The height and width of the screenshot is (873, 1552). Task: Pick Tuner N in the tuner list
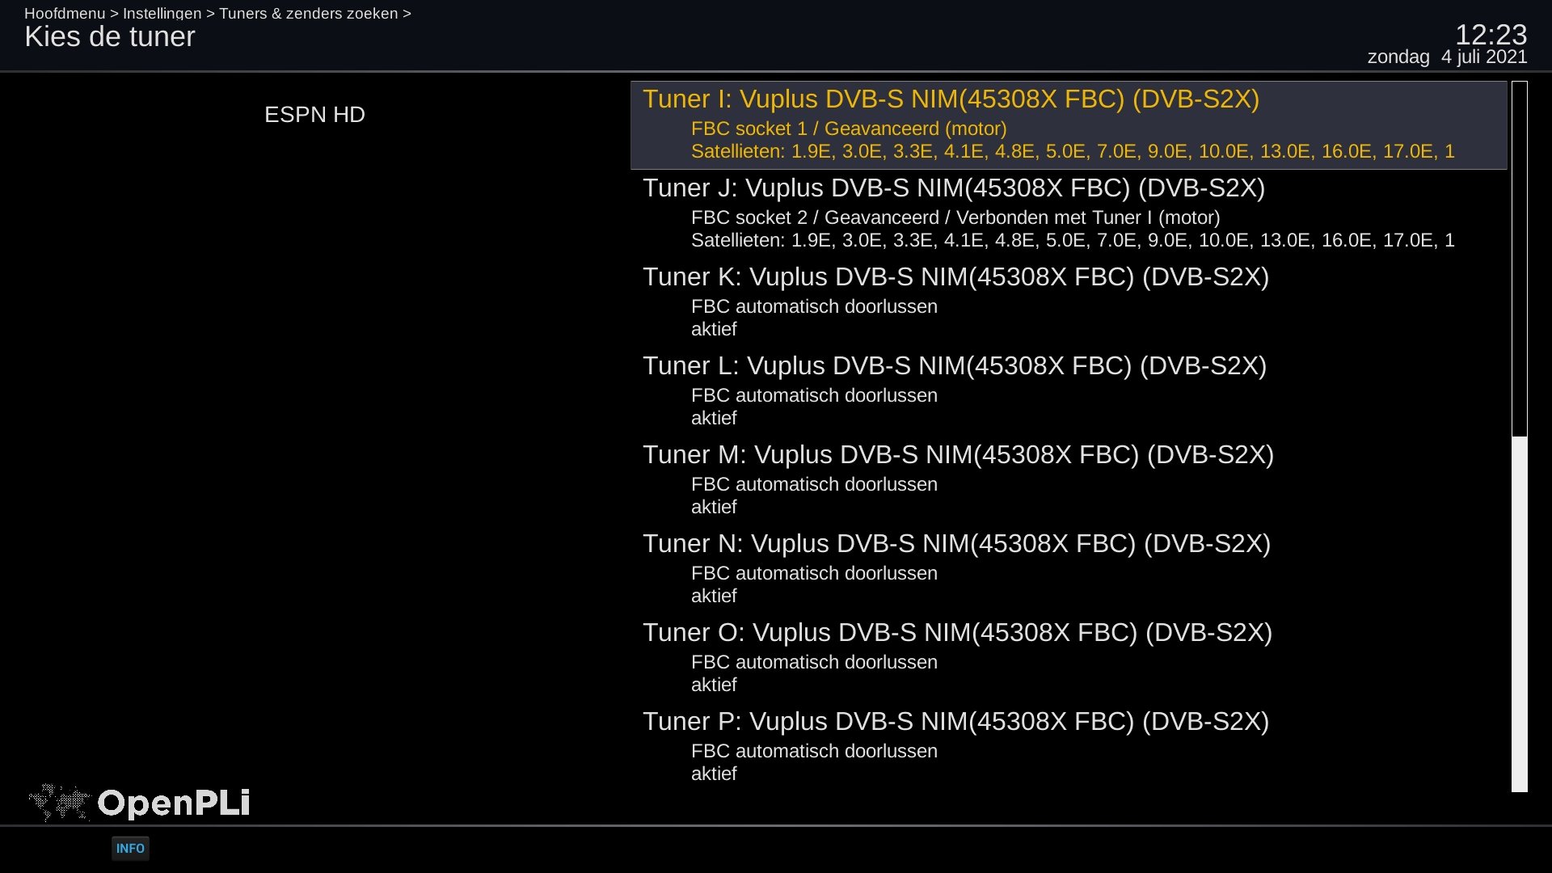pos(1069,570)
